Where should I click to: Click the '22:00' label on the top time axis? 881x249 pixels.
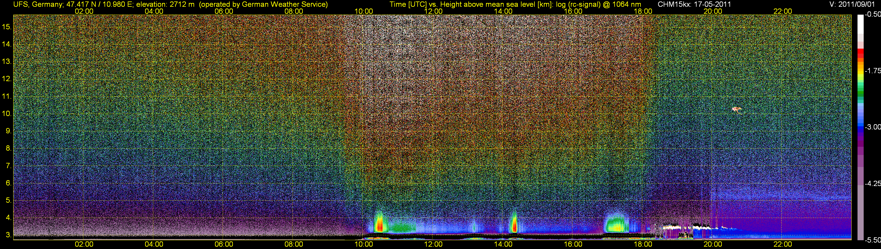pyautogui.click(x=783, y=11)
